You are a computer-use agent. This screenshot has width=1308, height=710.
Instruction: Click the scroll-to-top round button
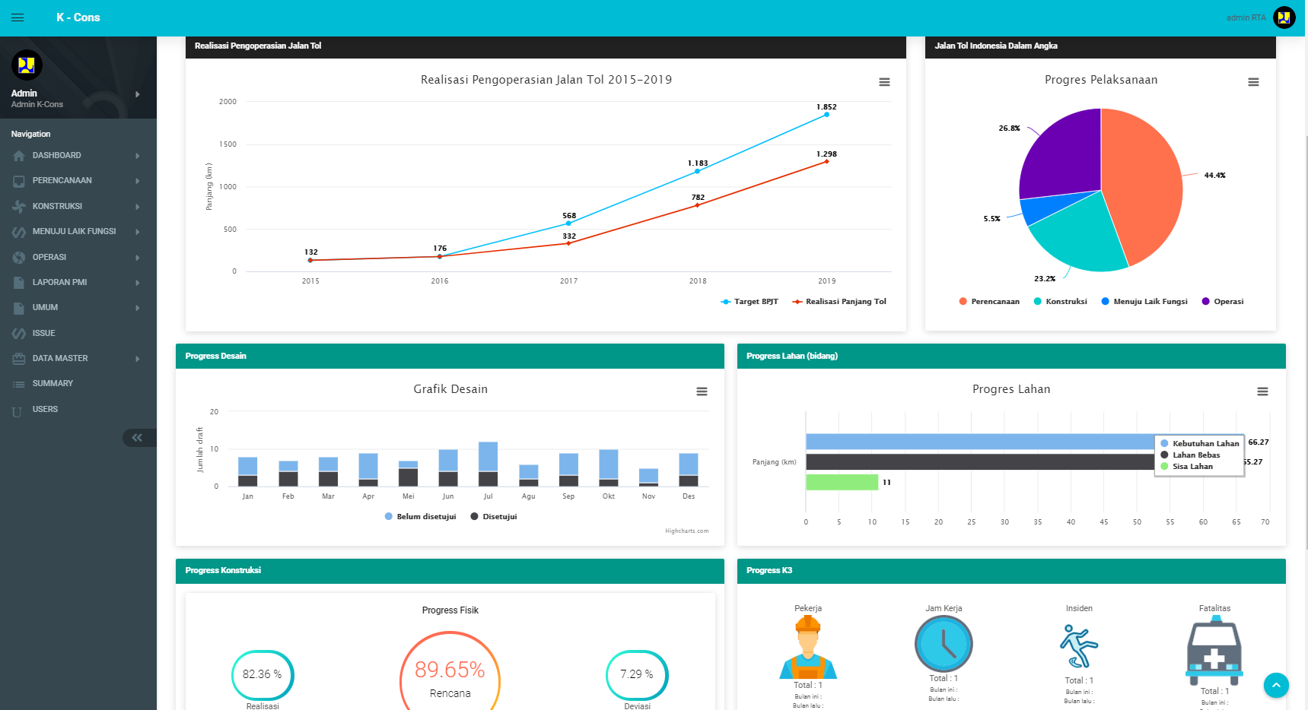point(1276,685)
